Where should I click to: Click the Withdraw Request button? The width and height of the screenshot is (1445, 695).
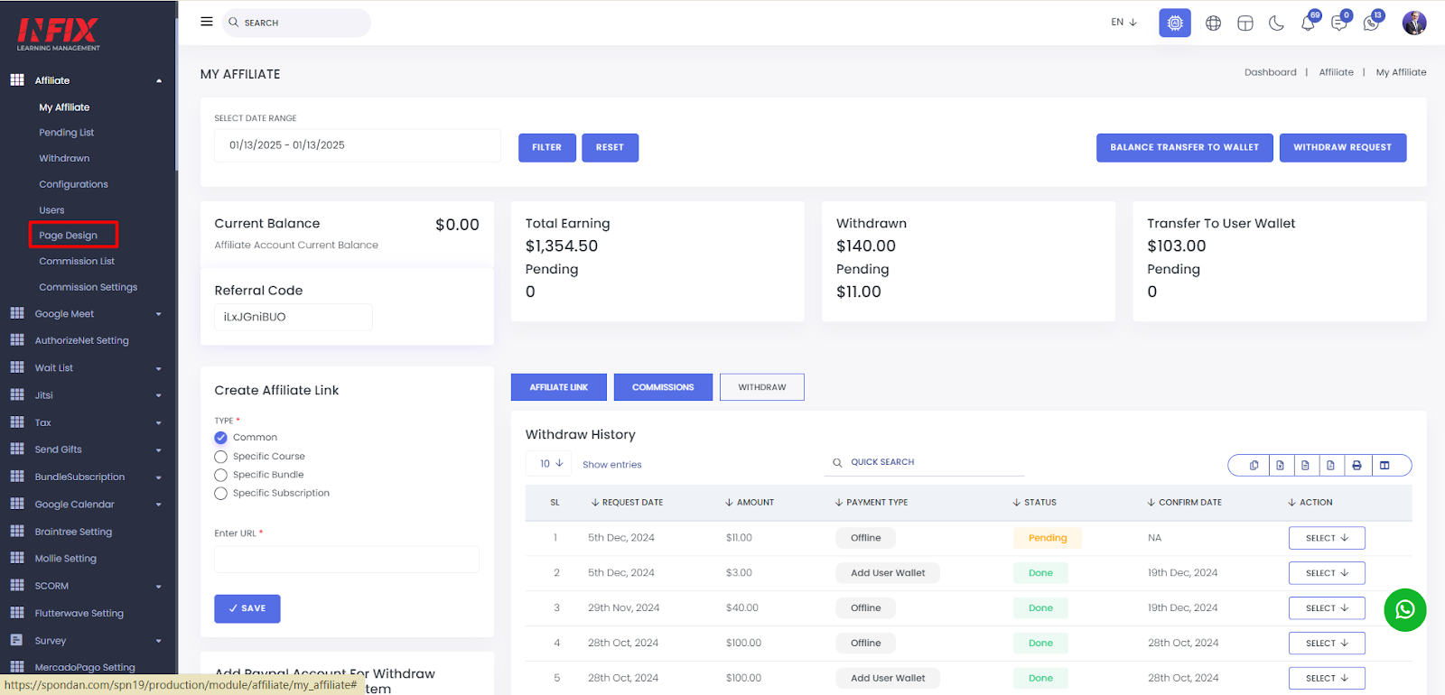click(x=1343, y=148)
